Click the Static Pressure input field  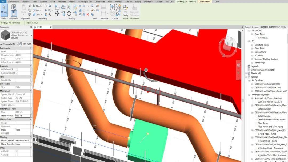[22, 116]
